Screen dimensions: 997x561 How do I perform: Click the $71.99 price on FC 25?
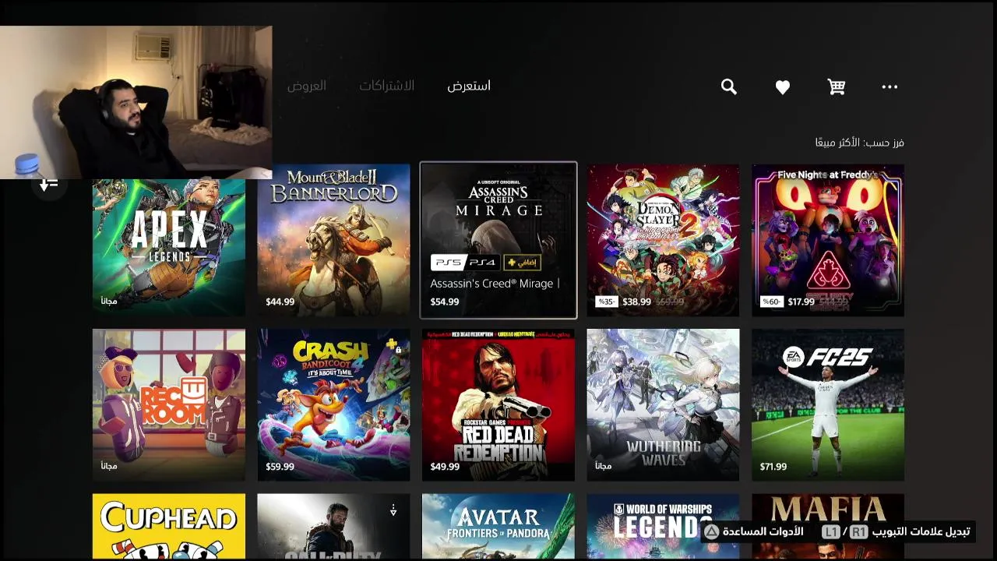[773, 467]
